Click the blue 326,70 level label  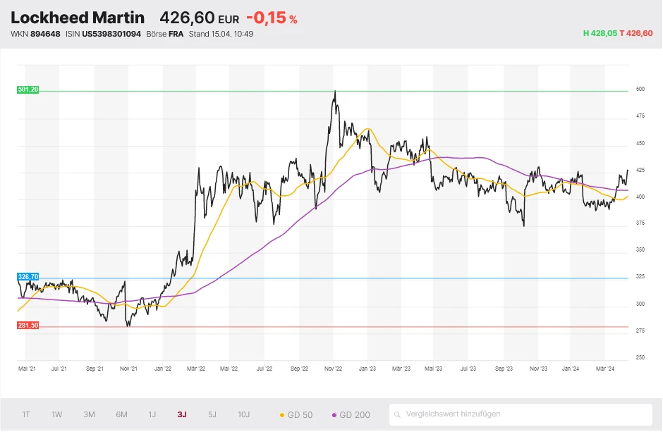point(28,276)
